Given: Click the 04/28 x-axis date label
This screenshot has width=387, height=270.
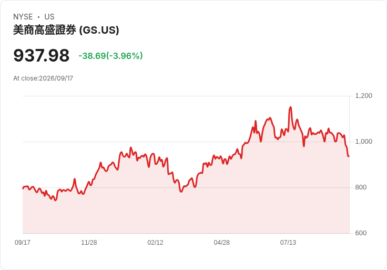Looking at the screenshot, I should 222,242.
